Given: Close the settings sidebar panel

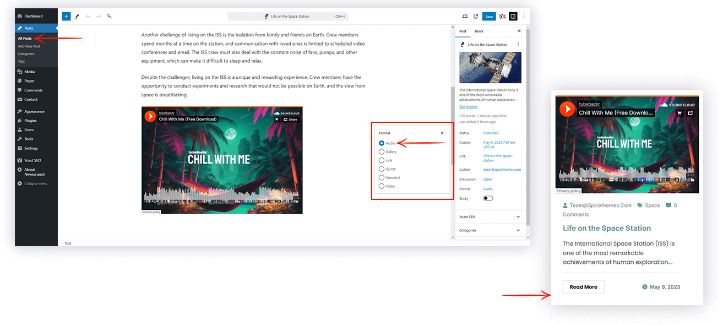Looking at the screenshot, I should (x=519, y=31).
